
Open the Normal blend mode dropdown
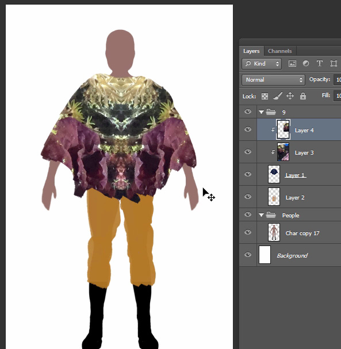273,80
